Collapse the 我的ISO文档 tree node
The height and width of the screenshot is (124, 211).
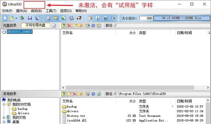tap(4, 104)
